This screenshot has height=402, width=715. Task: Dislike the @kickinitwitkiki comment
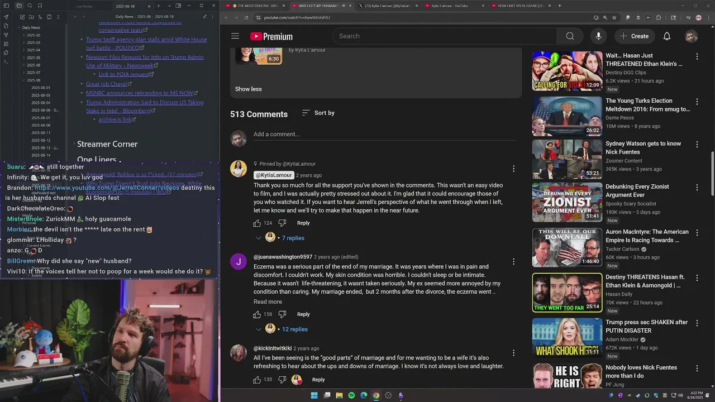pos(282,380)
